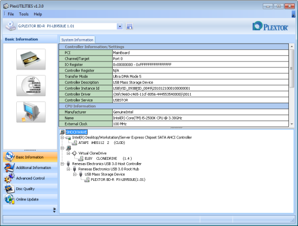298x226 pixels.
Task: Open the optical drive information thumbnail
Action: (x=31, y=59)
